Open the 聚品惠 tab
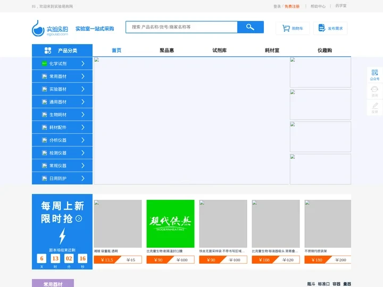The width and height of the screenshot is (383, 287). click(167, 50)
